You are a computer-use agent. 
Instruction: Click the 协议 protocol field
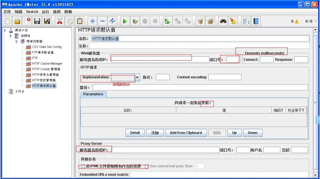pyautogui.click(x=163, y=77)
